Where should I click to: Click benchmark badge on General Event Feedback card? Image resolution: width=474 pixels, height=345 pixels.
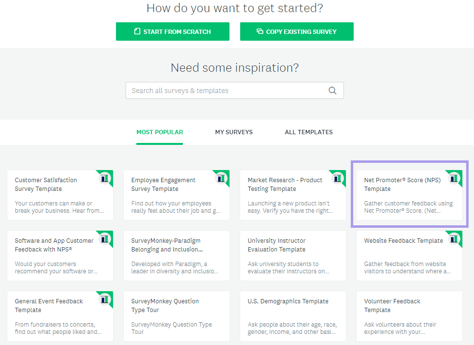(x=105, y=299)
